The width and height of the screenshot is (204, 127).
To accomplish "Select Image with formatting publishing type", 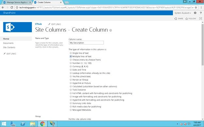I will pyautogui.click(x=71, y=97).
